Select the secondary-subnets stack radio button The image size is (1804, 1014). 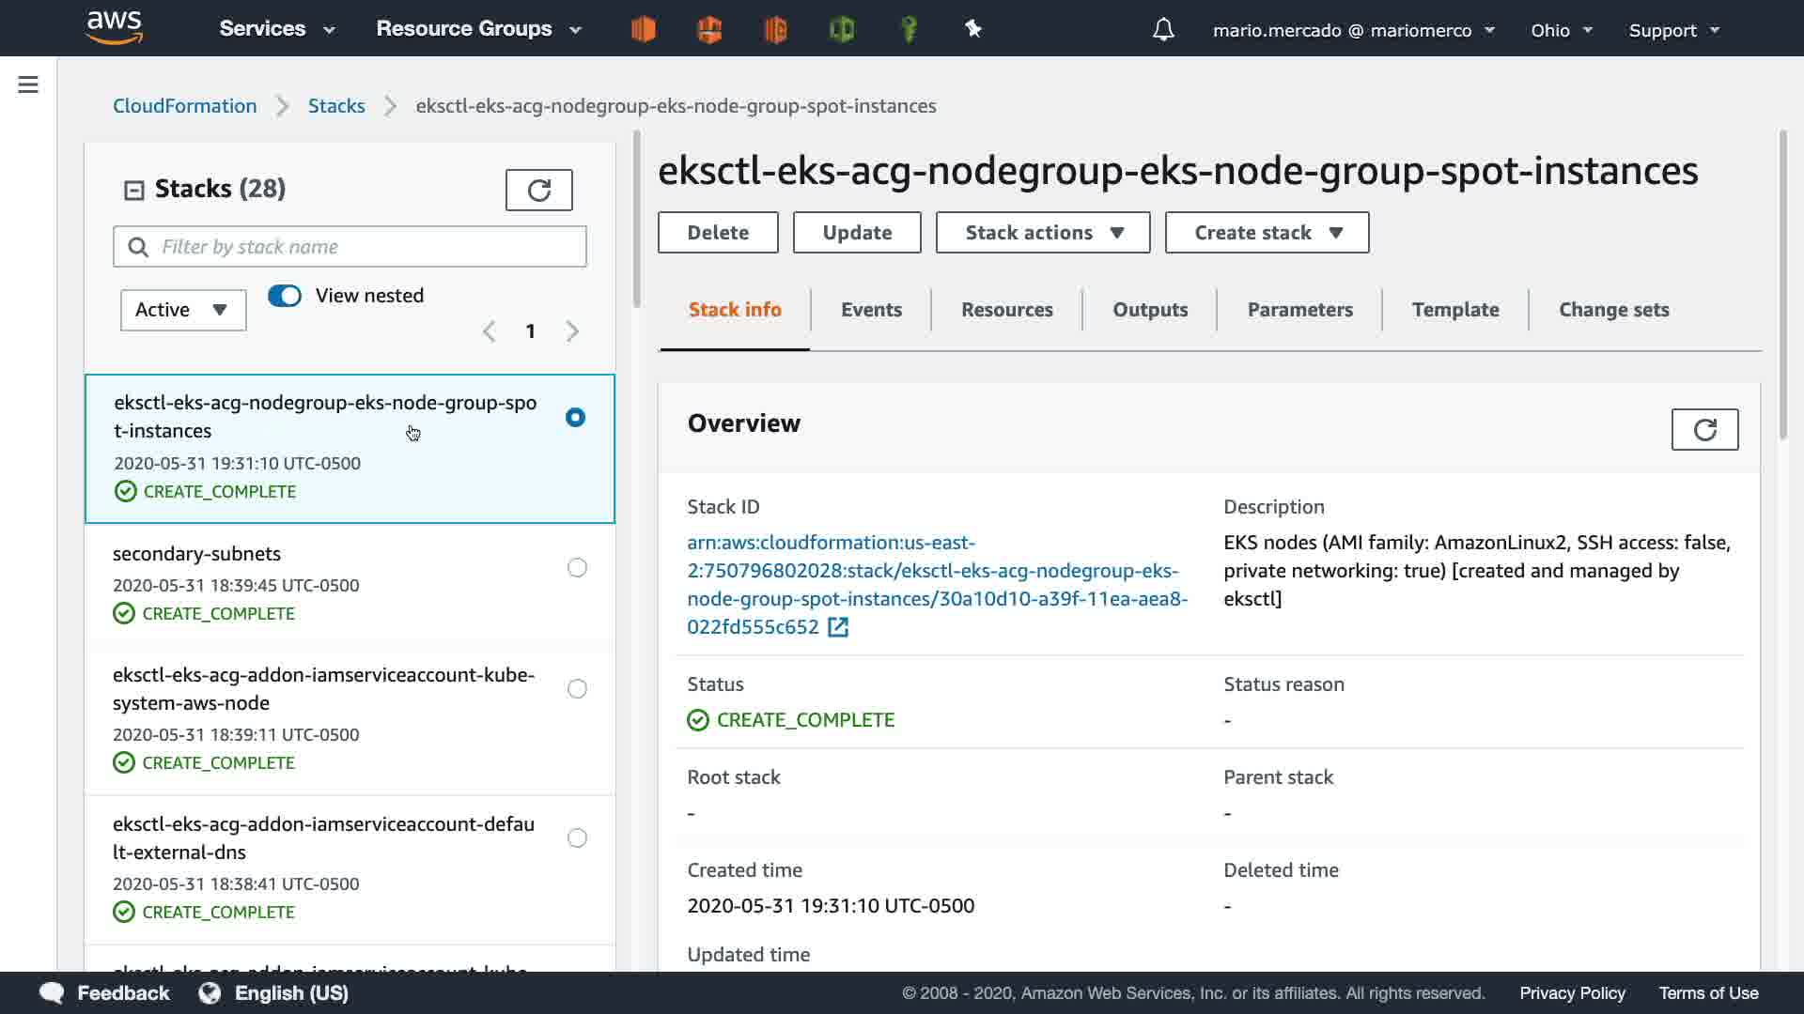577,568
